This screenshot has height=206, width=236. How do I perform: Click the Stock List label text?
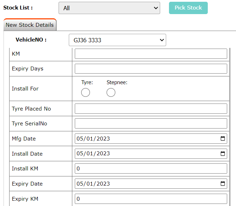(x=18, y=8)
